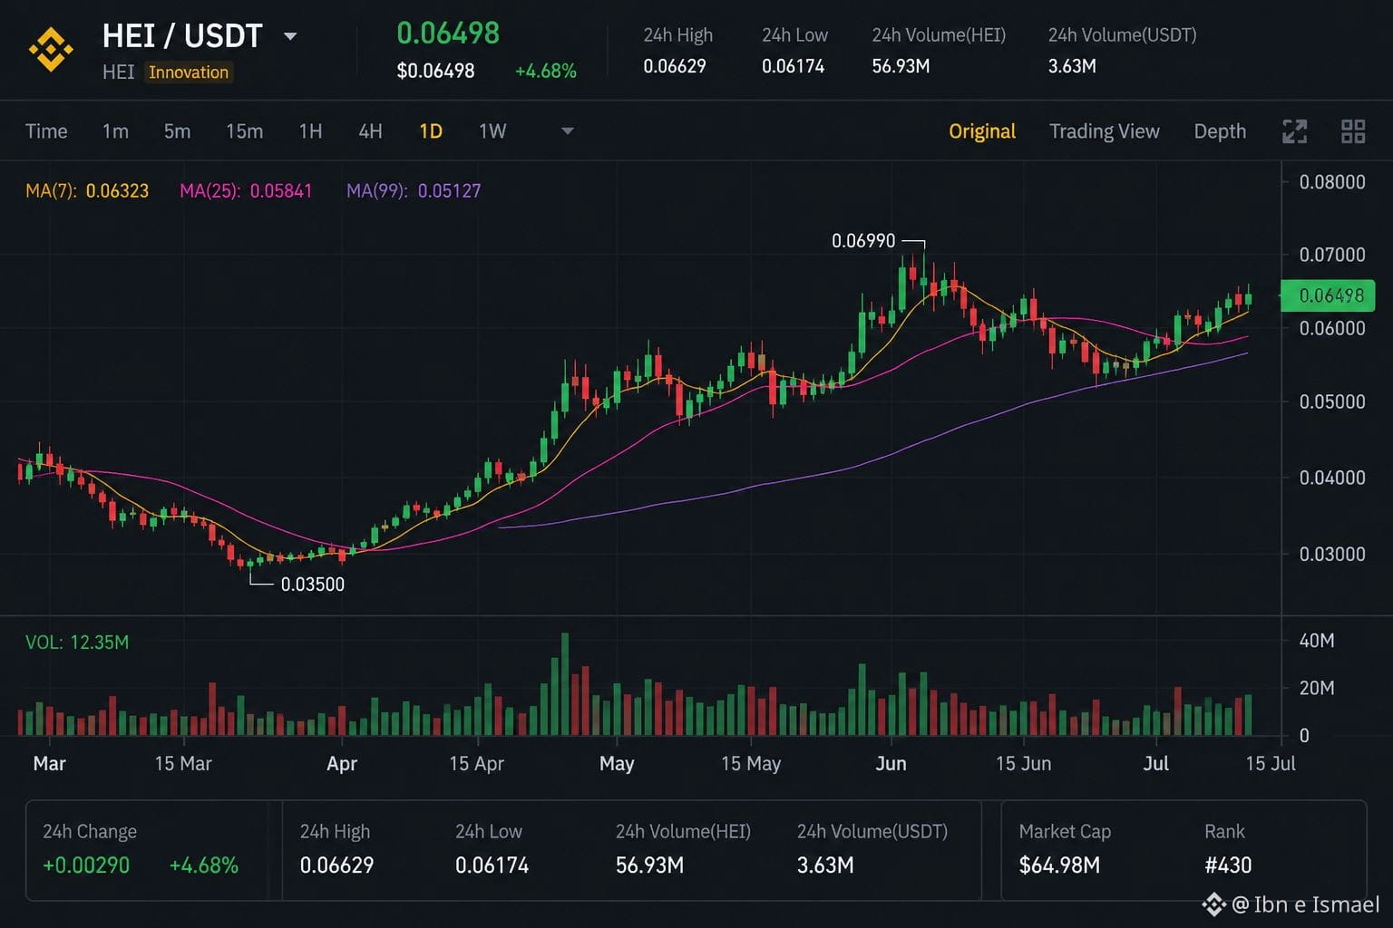Select the 1m interval tab
Viewport: 1393px width, 928px height.
pyautogui.click(x=115, y=131)
